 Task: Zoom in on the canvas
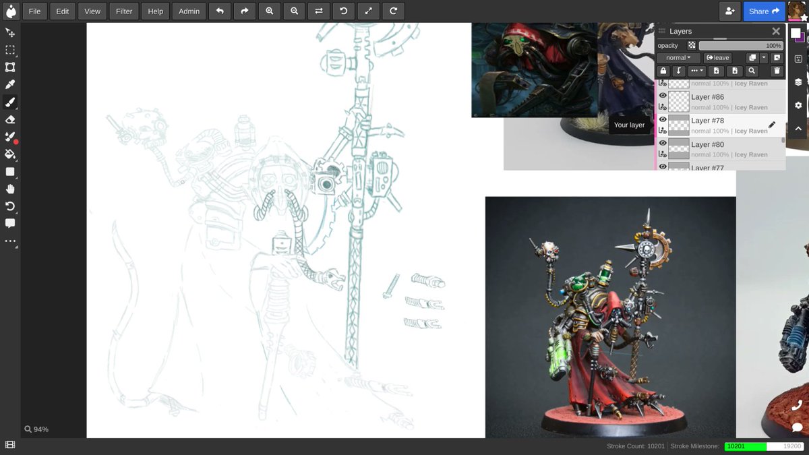tap(269, 11)
